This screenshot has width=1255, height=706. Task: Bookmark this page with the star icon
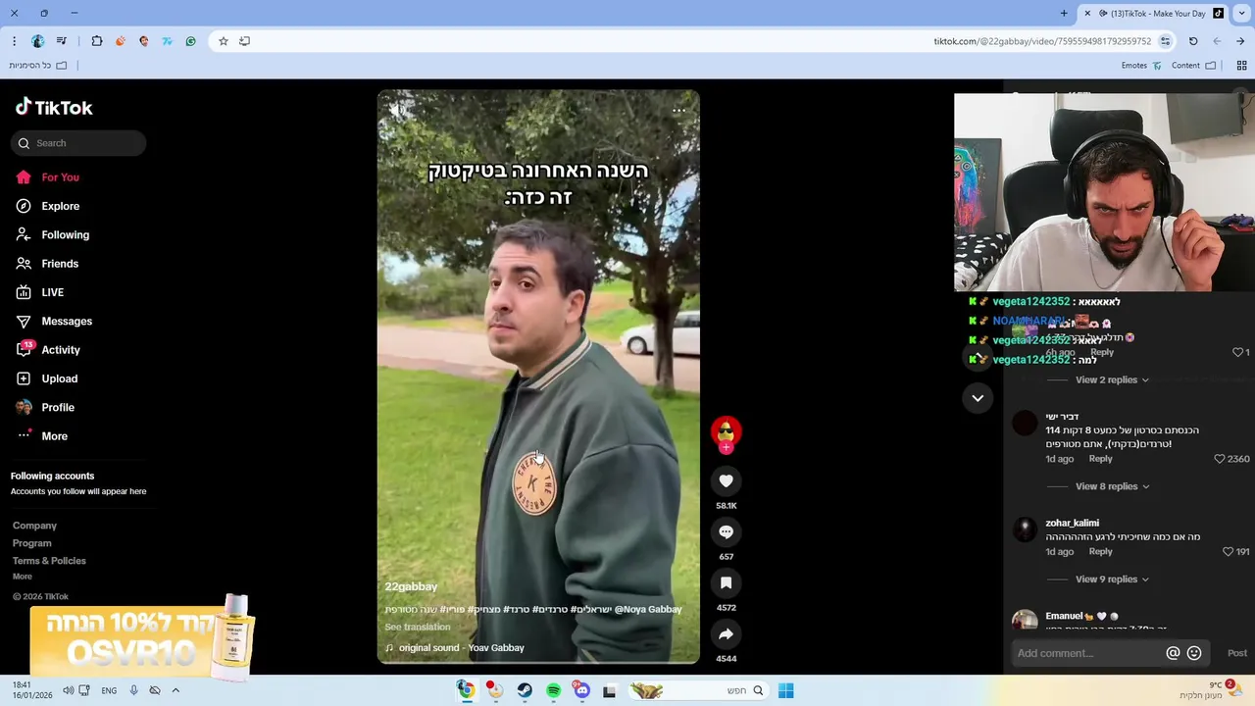pyautogui.click(x=224, y=41)
